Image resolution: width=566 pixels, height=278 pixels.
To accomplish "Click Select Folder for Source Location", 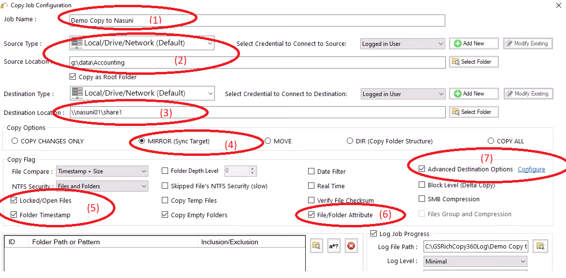I will click(474, 62).
